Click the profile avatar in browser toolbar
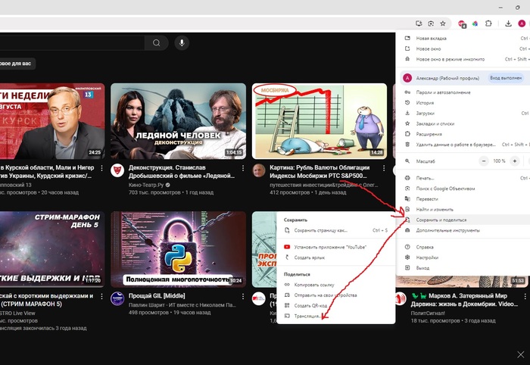This screenshot has width=530, height=365. click(x=522, y=23)
